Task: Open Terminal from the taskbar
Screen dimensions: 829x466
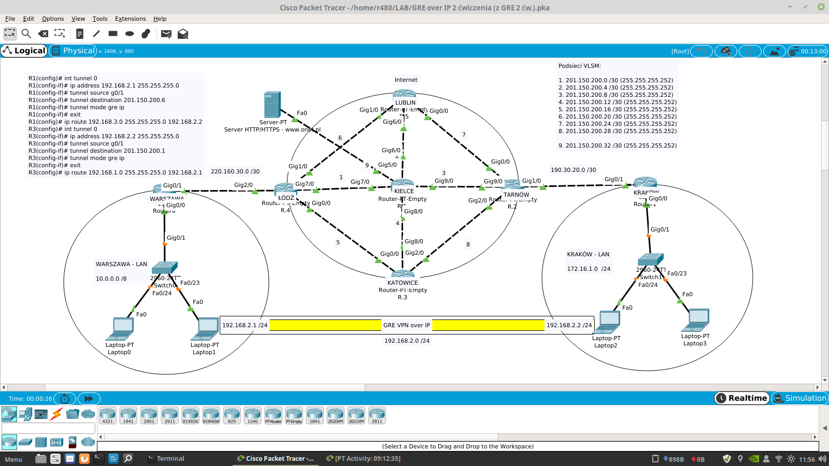Action: coord(166,459)
